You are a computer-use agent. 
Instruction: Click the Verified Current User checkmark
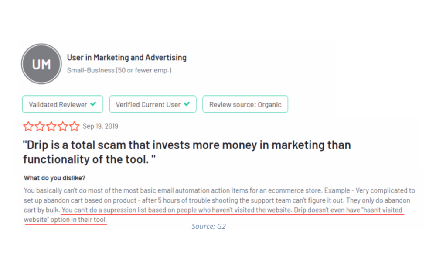pyautogui.click(x=187, y=104)
